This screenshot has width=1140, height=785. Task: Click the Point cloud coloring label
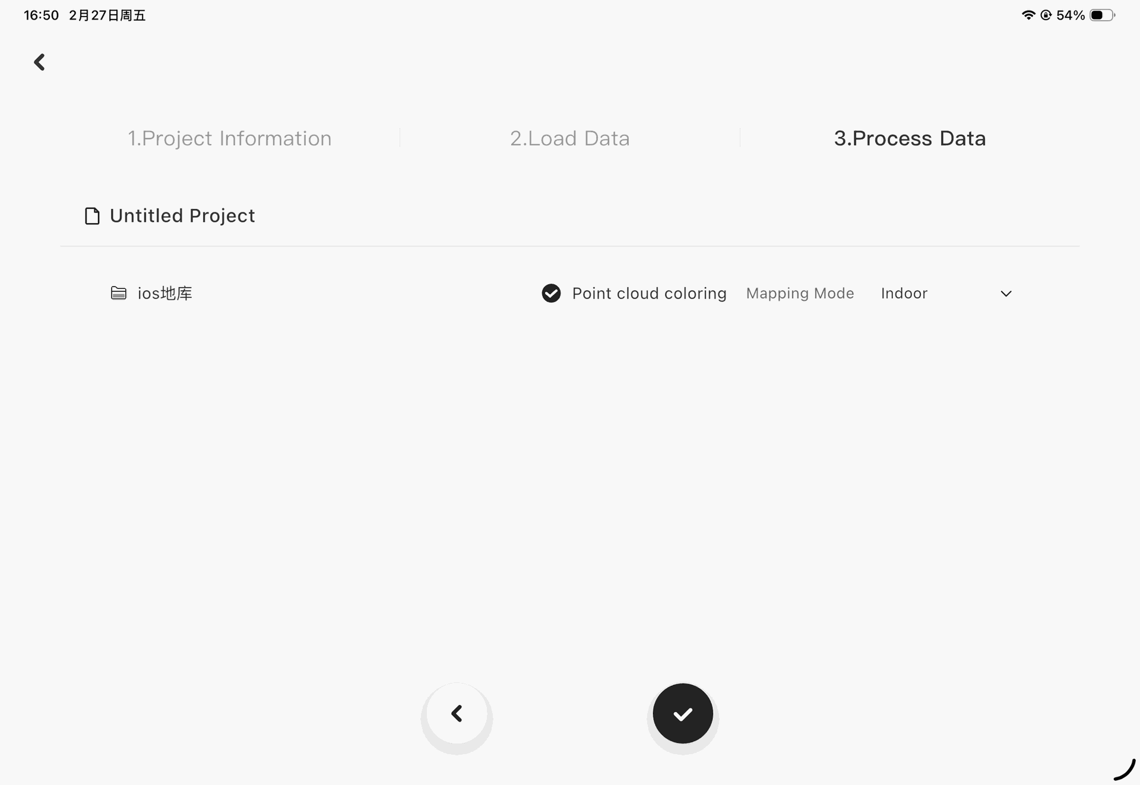[x=649, y=293]
